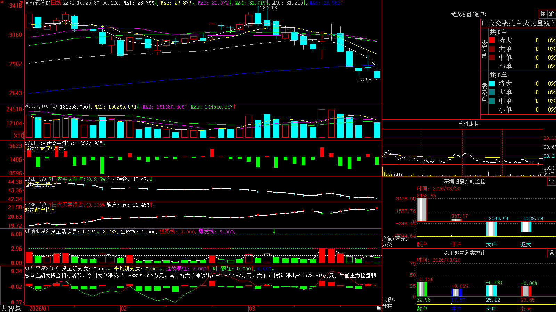
Task: Click the 3458.95 散户 net amount bar
Action: (x=422, y=210)
